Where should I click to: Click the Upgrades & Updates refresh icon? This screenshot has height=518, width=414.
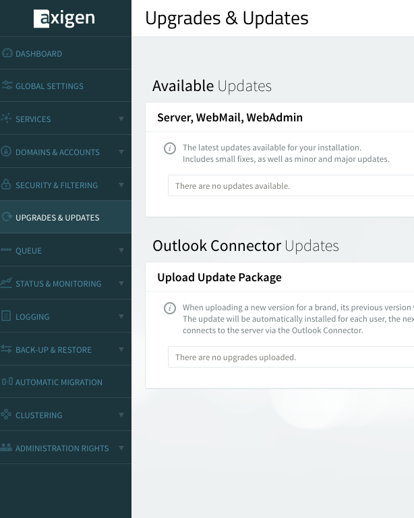7,217
